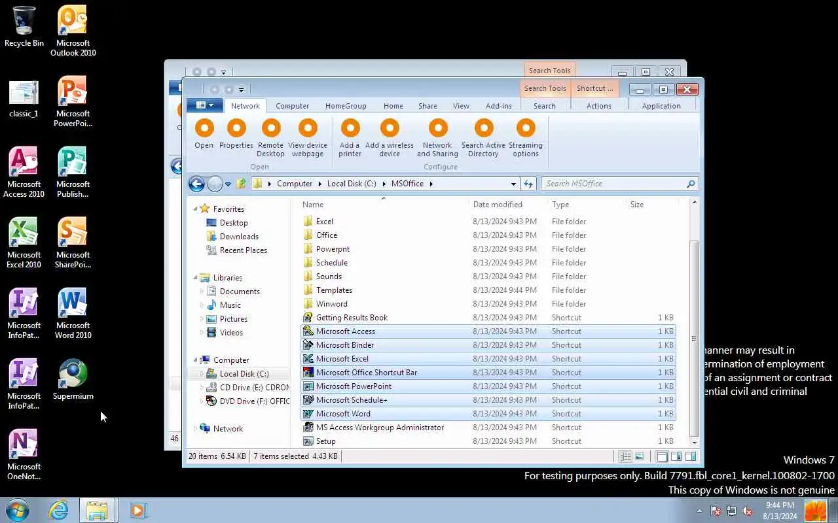The width and height of the screenshot is (838, 523).
Task: Expand the Network tree node
Action: pyautogui.click(x=195, y=429)
